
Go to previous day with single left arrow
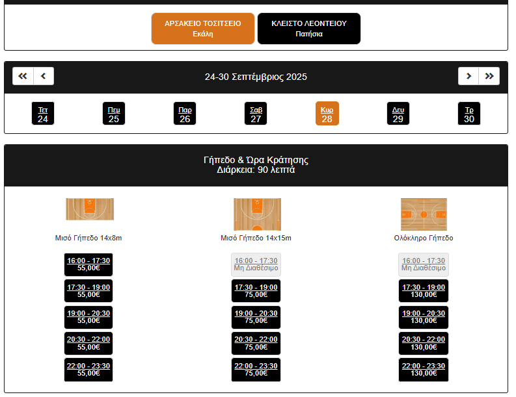(44, 76)
